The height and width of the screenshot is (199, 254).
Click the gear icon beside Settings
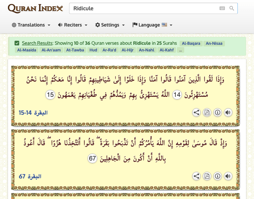point(98,25)
